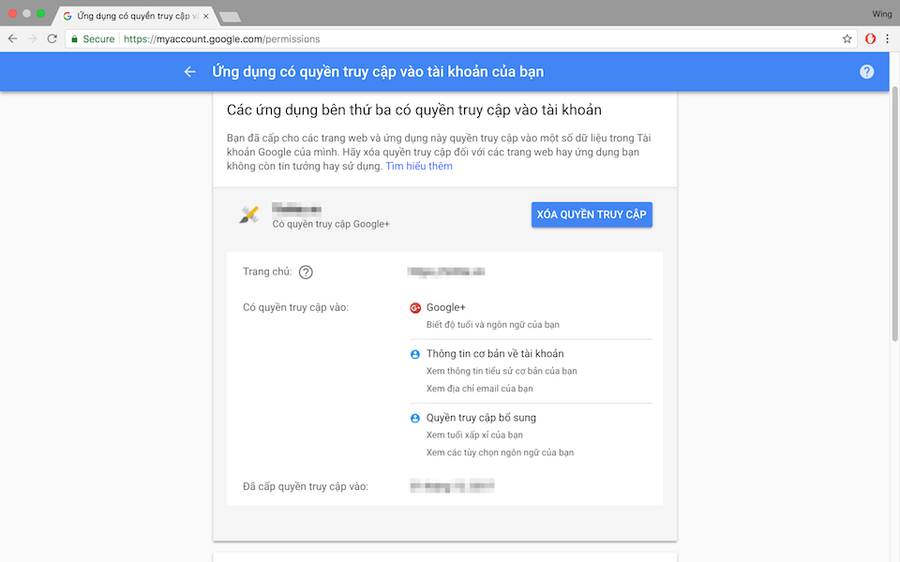The width and height of the screenshot is (900, 562).
Task: Click the blurred homepage link next to Trang chủ
Action: coord(446,272)
